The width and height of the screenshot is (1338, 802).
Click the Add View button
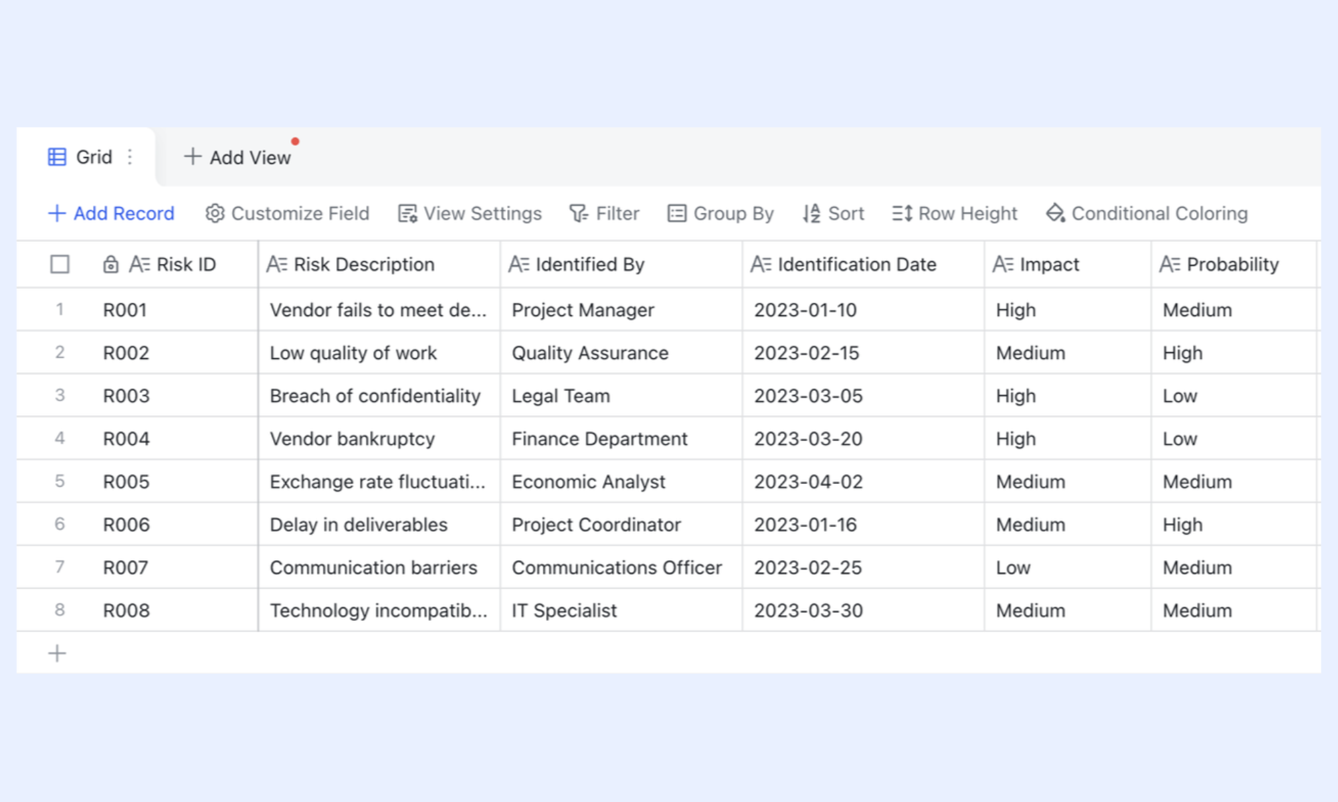(237, 157)
